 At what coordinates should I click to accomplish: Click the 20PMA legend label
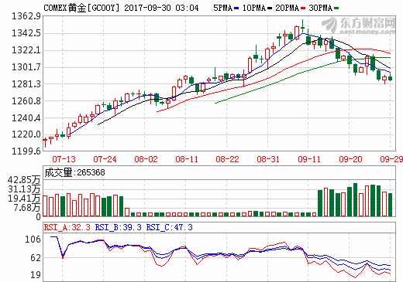(x=287, y=8)
